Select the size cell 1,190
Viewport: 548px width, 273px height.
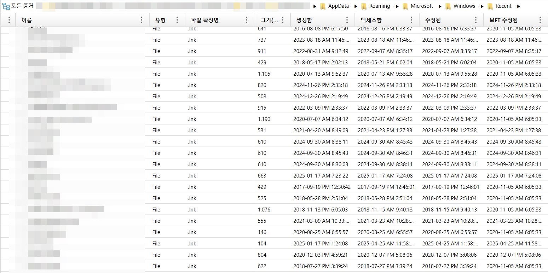(x=264, y=119)
